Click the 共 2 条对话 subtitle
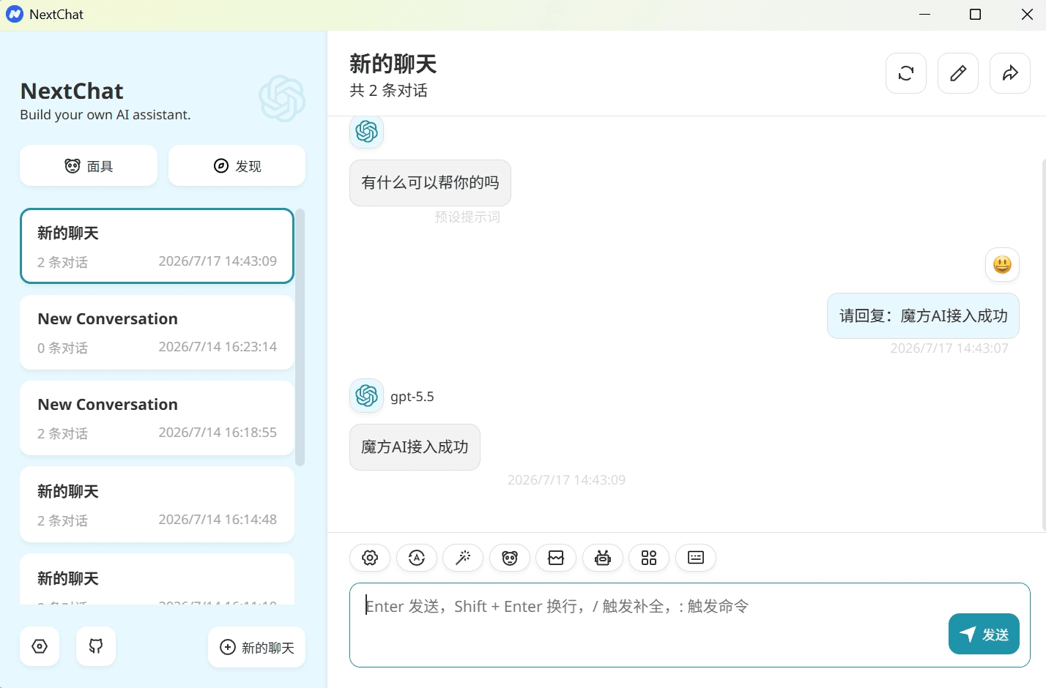The width and height of the screenshot is (1046, 688). (389, 91)
